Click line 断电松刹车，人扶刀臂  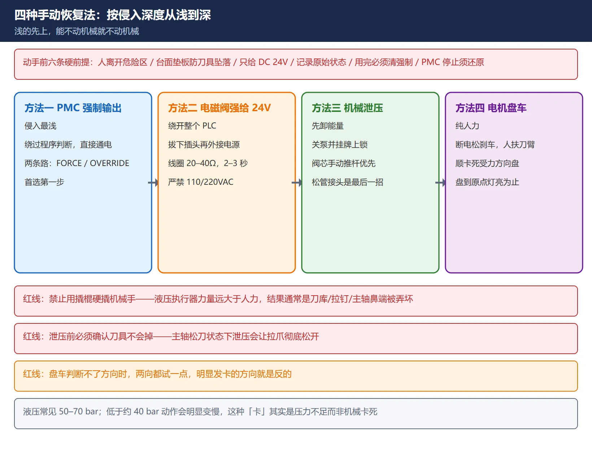click(495, 145)
